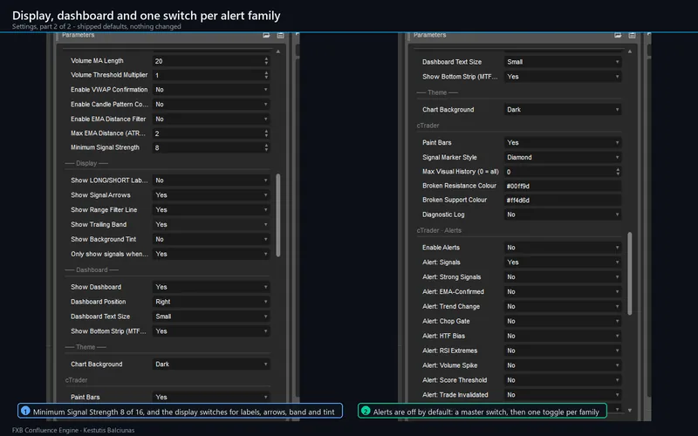Toggle Enable Candle Pattern Co... setting
This screenshot has width=698, height=436.
coord(211,105)
